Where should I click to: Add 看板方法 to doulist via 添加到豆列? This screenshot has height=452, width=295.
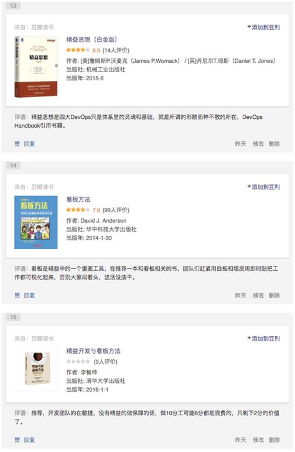pyautogui.click(x=264, y=187)
